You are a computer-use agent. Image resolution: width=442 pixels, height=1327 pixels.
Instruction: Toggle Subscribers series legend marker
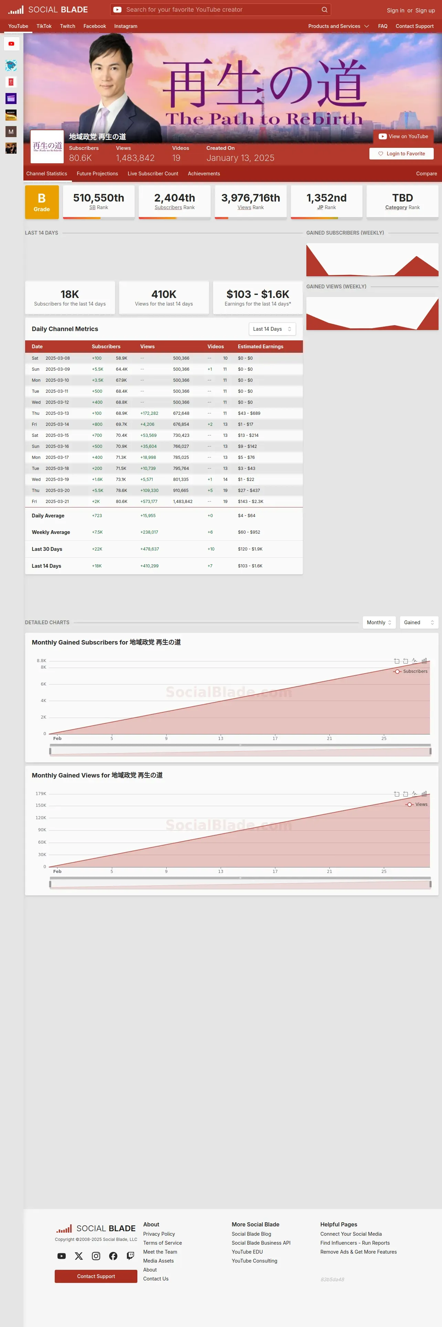coord(397,671)
